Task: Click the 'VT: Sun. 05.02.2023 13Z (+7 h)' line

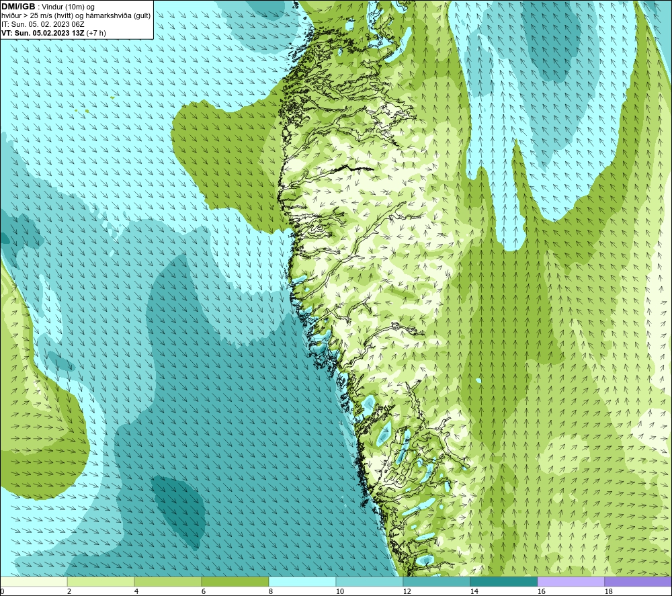Action: pos(54,33)
